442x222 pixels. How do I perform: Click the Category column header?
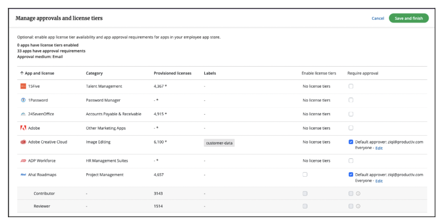coord(94,73)
